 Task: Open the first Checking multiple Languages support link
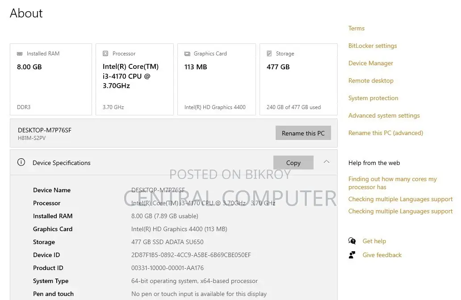click(x=400, y=199)
